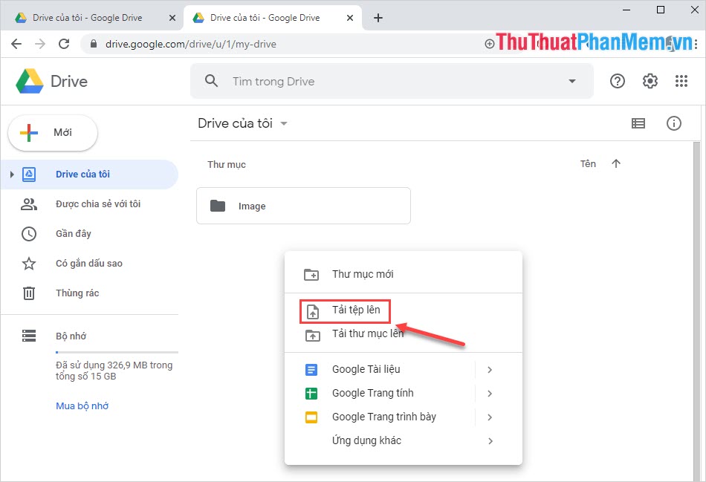Click the new folder icon in the menu
The height and width of the screenshot is (482, 706).
click(x=311, y=274)
